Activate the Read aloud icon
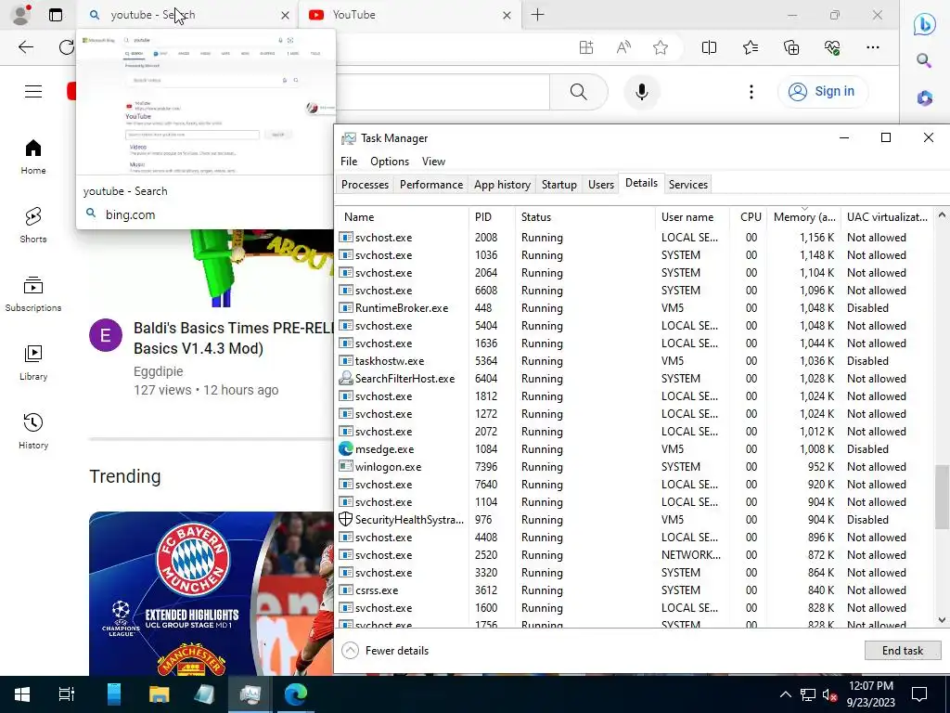Viewport: 950px width, 713px height. [x=623, y=47]
